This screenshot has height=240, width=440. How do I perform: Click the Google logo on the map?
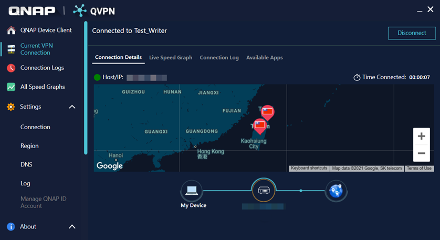pyautogui.click(x=109, y=165)
